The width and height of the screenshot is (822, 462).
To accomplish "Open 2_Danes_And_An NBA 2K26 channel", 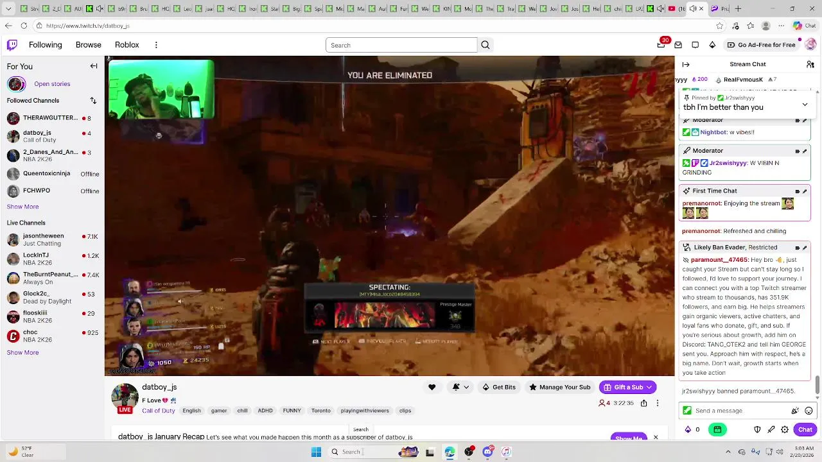I will click(x=53, y=155).
